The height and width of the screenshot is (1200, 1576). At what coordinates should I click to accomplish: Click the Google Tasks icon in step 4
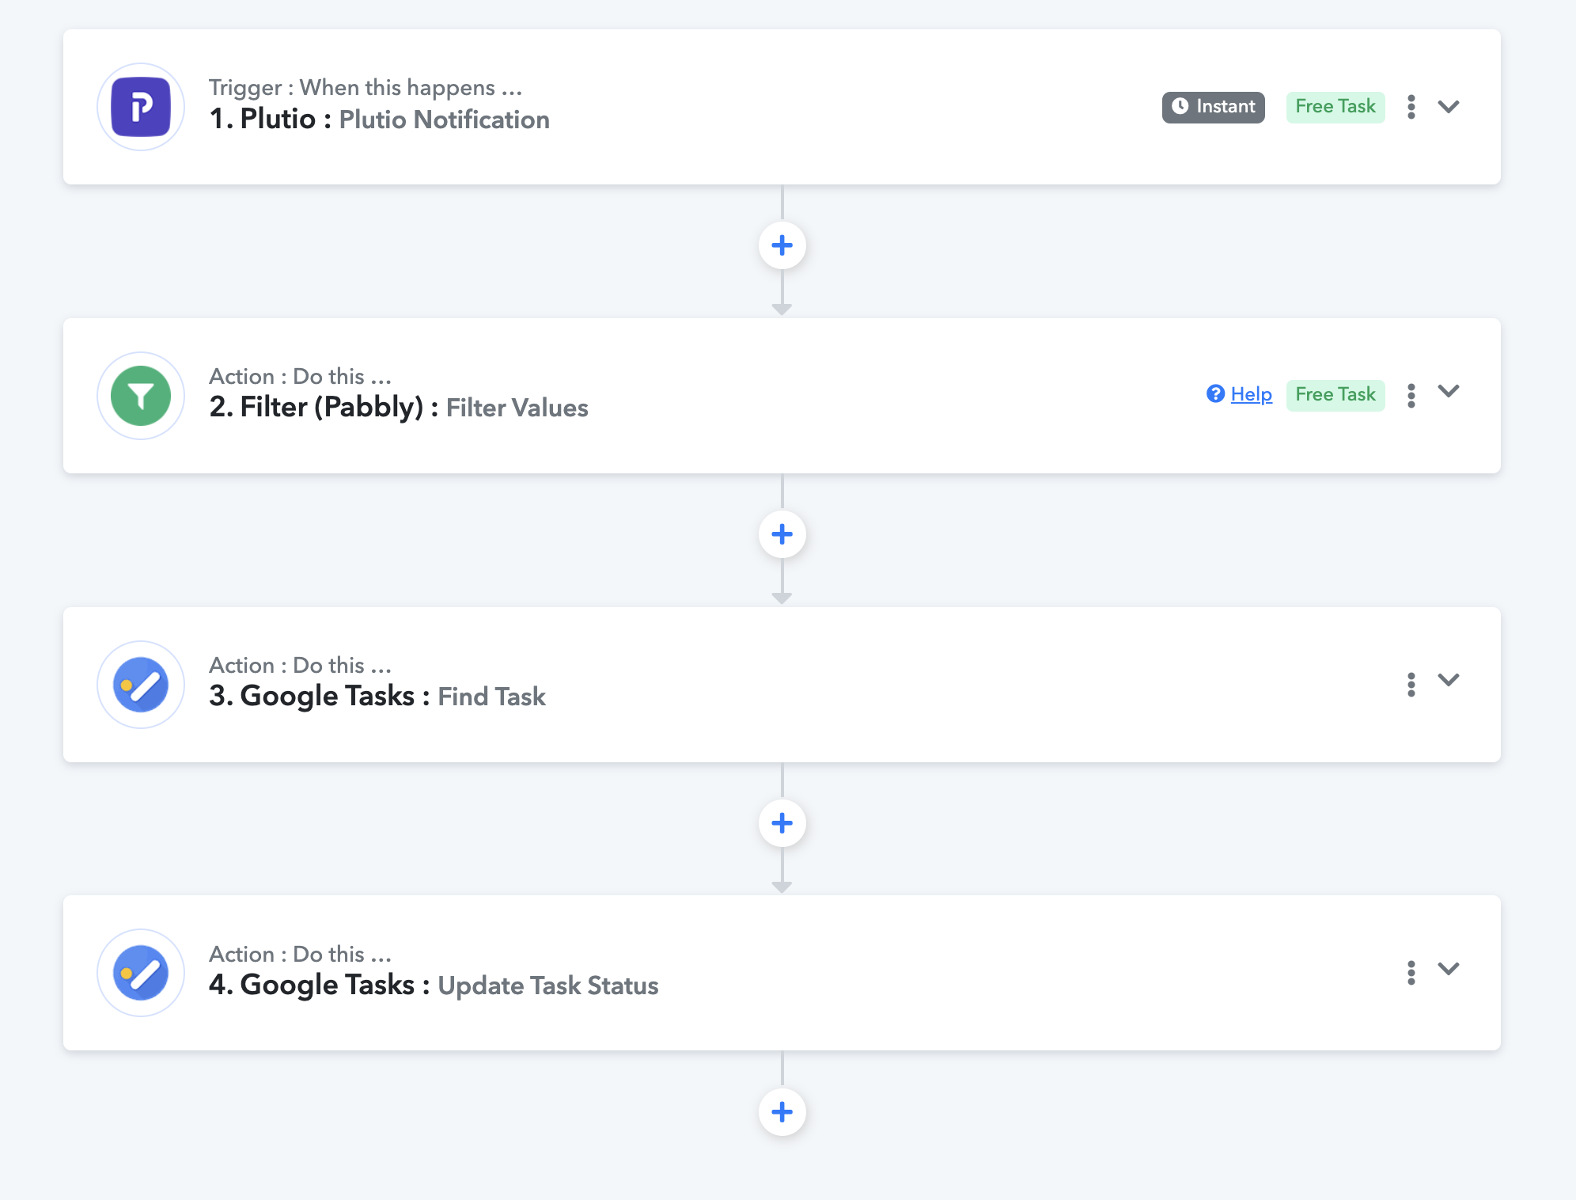141,973
